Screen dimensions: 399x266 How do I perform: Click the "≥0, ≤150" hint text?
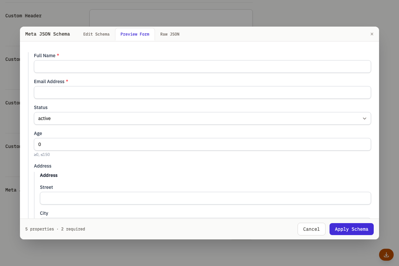click(42, 155)
